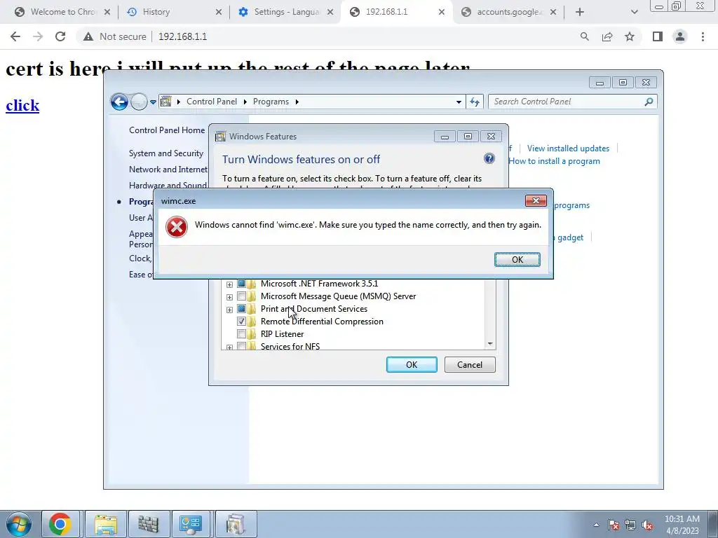718x538 pixels.
Task: Click the Control Panel address refresh icon
Action: click(x=475, y=102)
